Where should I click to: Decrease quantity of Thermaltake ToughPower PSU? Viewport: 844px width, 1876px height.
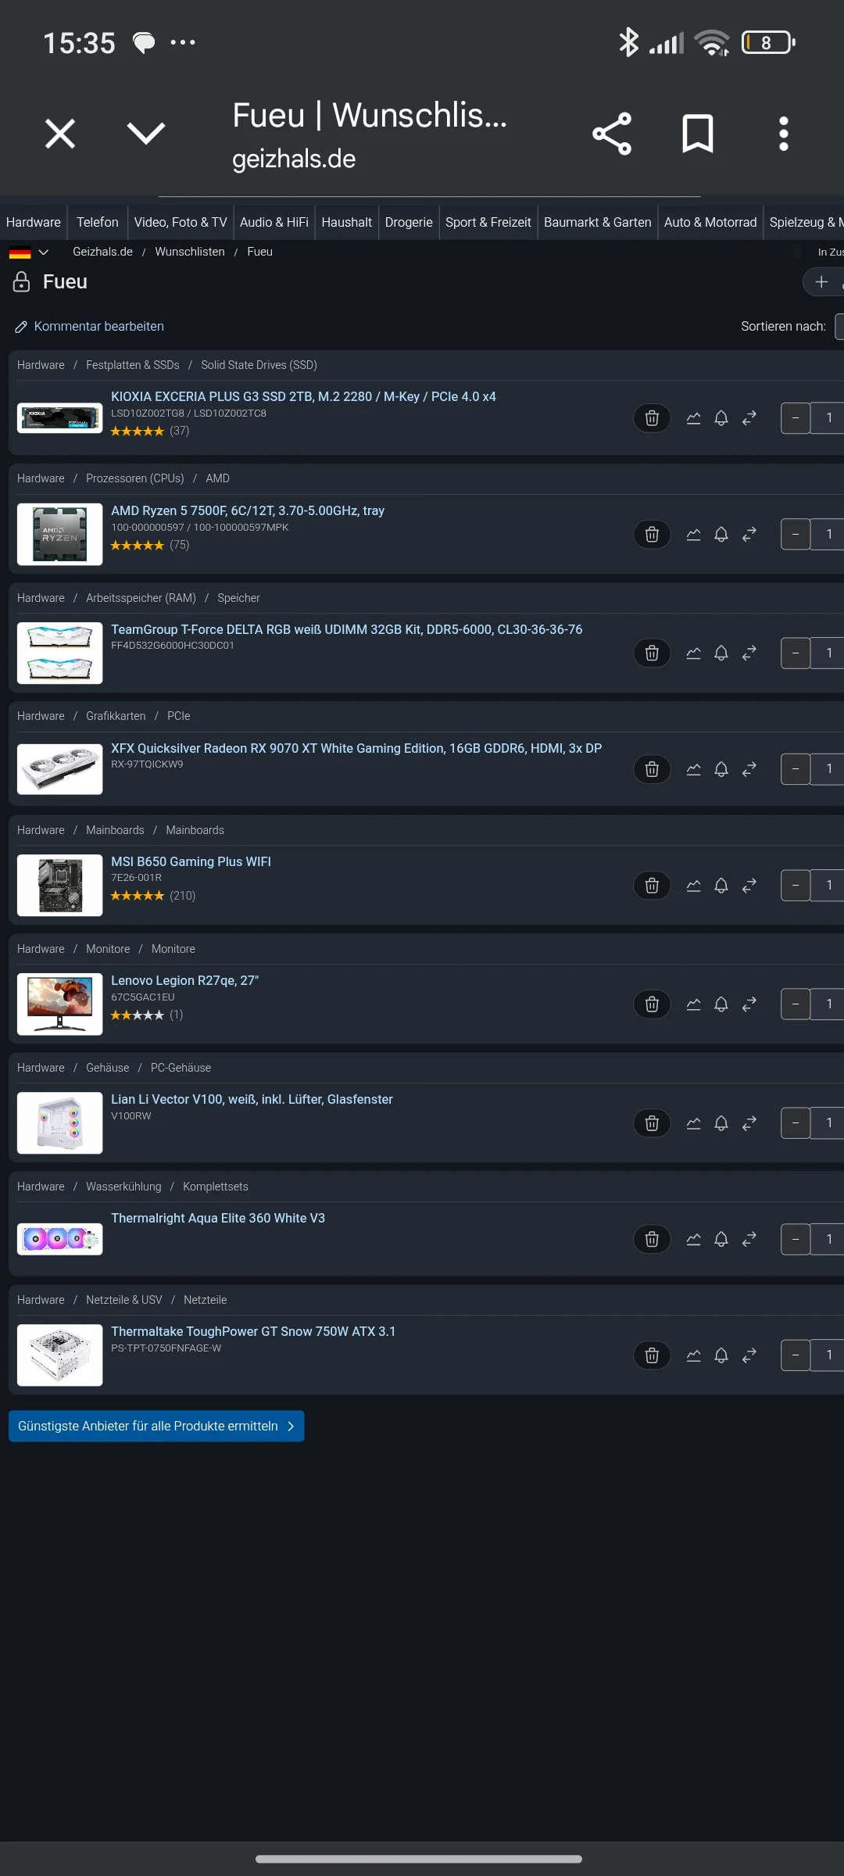pos(796,1355)
